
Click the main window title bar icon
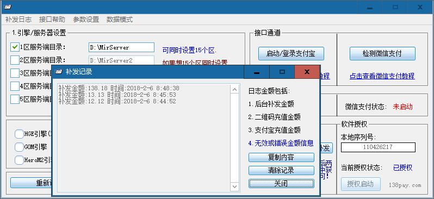pyautogui.click(x=8, y=7)
